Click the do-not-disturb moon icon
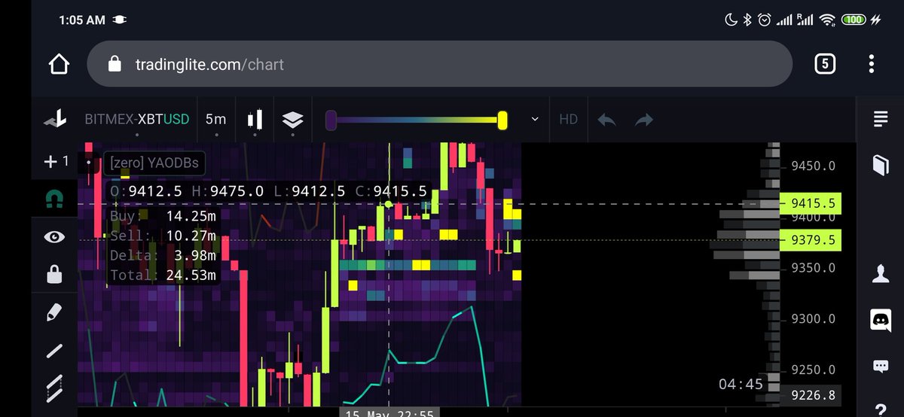 [731, 20]
